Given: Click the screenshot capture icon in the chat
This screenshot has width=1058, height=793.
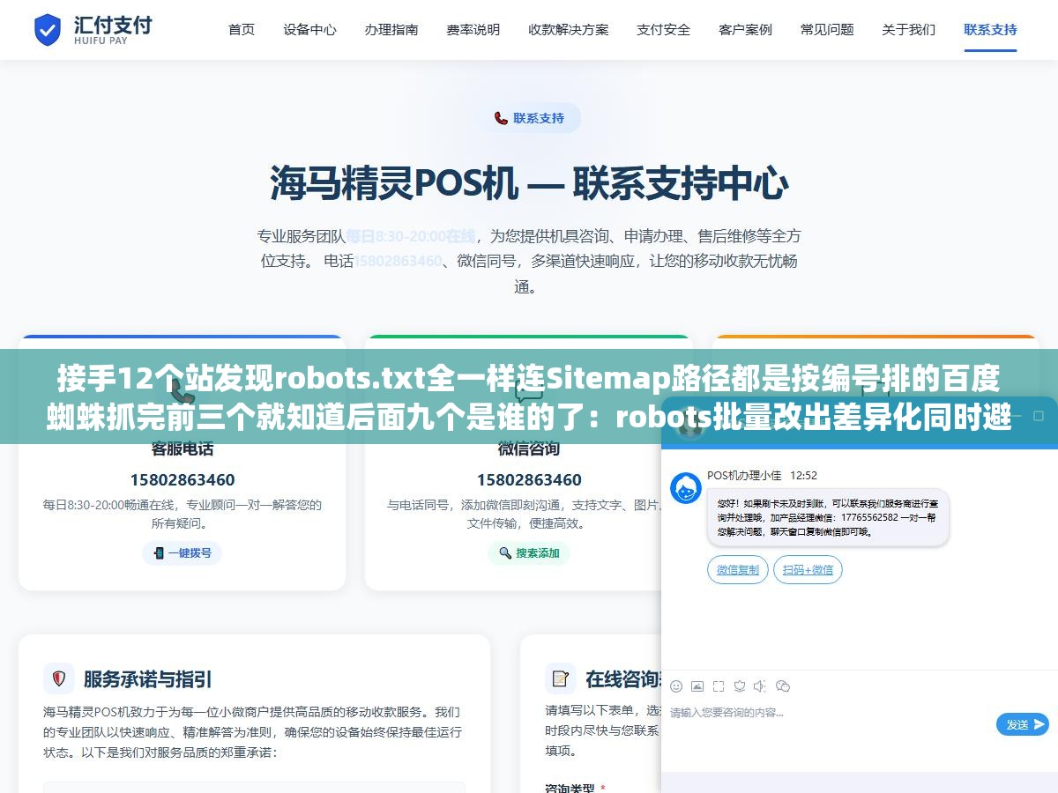Looking at the screenshot, I should pyautogui.click(x=719, y=686).
